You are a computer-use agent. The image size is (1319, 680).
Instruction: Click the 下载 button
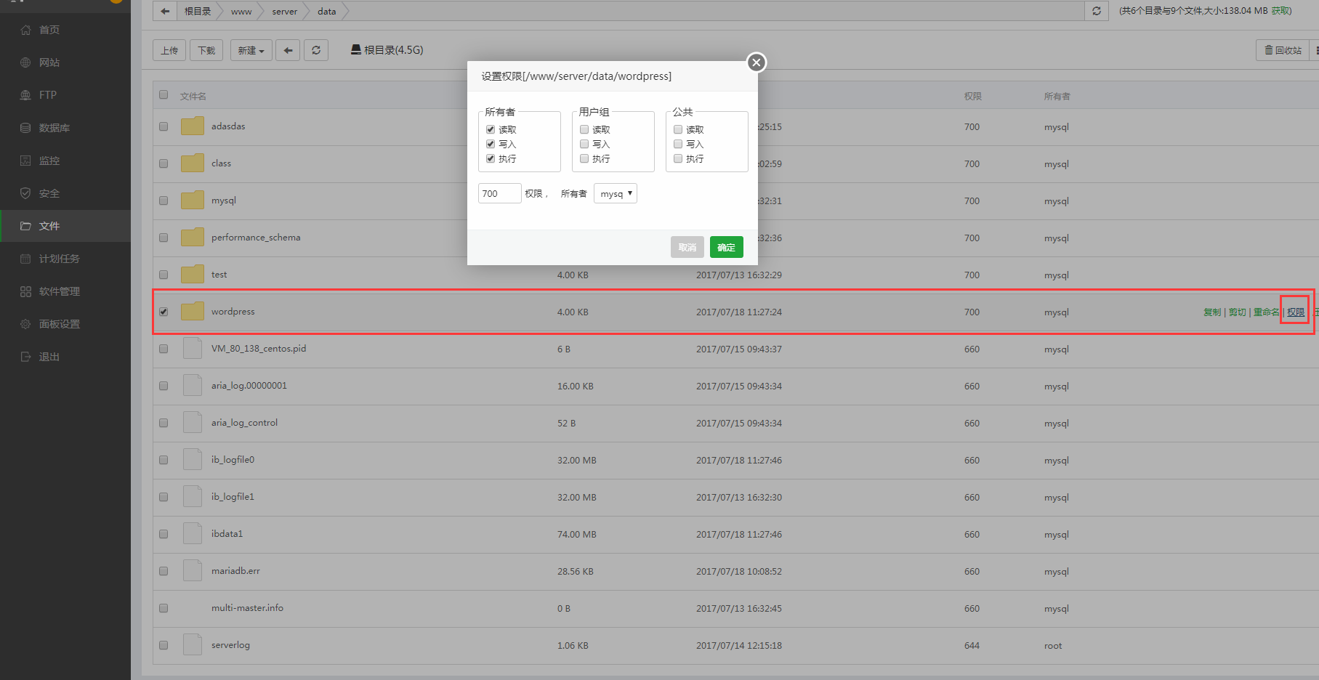[206, 50]
